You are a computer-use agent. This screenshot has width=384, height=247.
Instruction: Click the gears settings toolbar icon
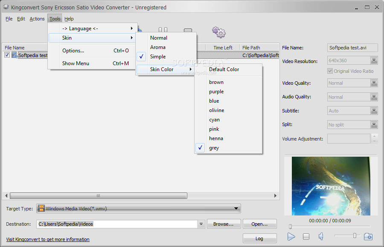point(219,32)
